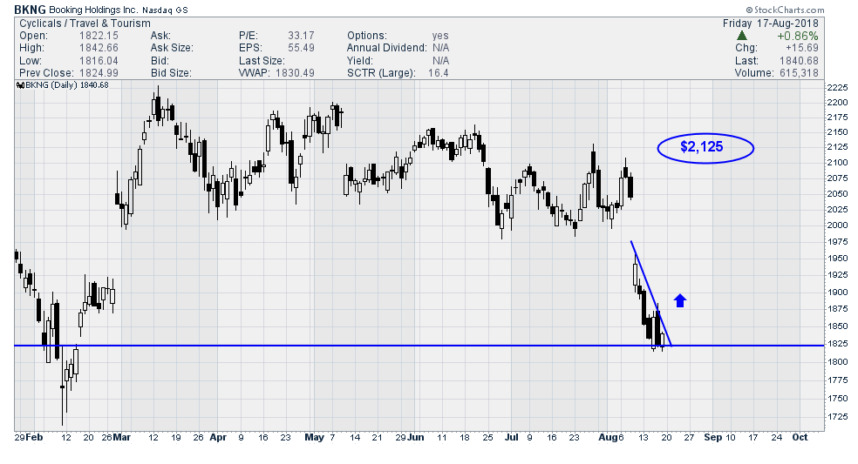858x464 pixels.
Task: Click the Options value yes
Action: point(440,36)
